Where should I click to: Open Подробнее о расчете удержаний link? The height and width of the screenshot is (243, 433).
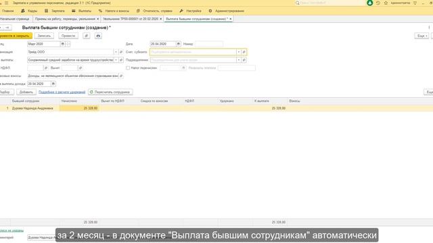62,92
